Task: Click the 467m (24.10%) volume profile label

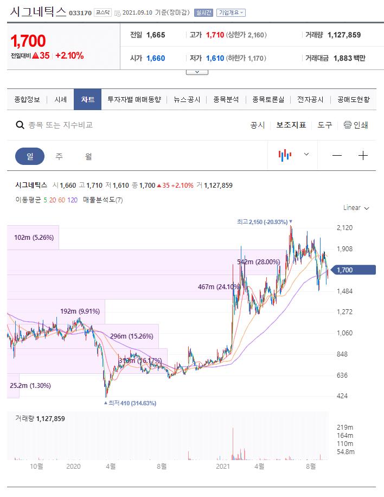Action: pyautogui.click(x=219, y=287)
